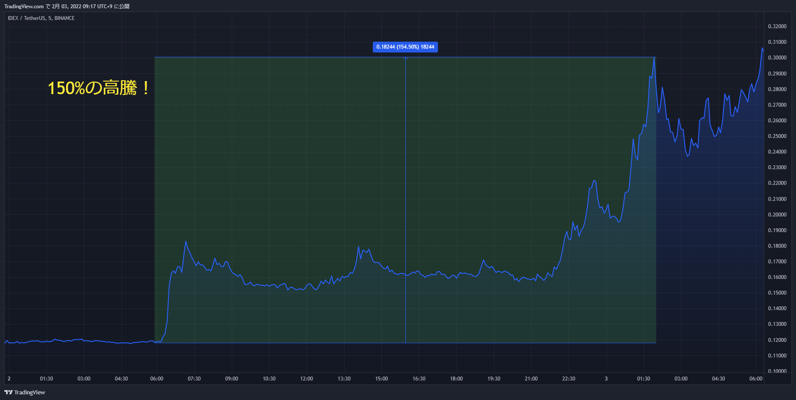The width and height of the screenshot is (796, 400).
Task: Click the 0.24000 price axis label
Action: pos(777,152)
